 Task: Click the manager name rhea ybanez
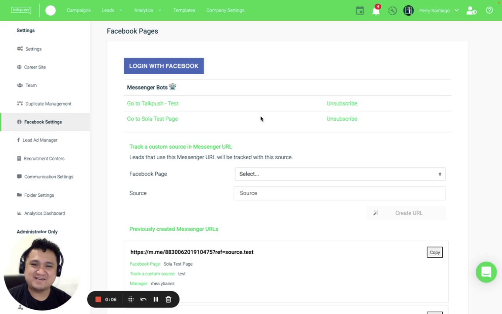click(163, 283)
